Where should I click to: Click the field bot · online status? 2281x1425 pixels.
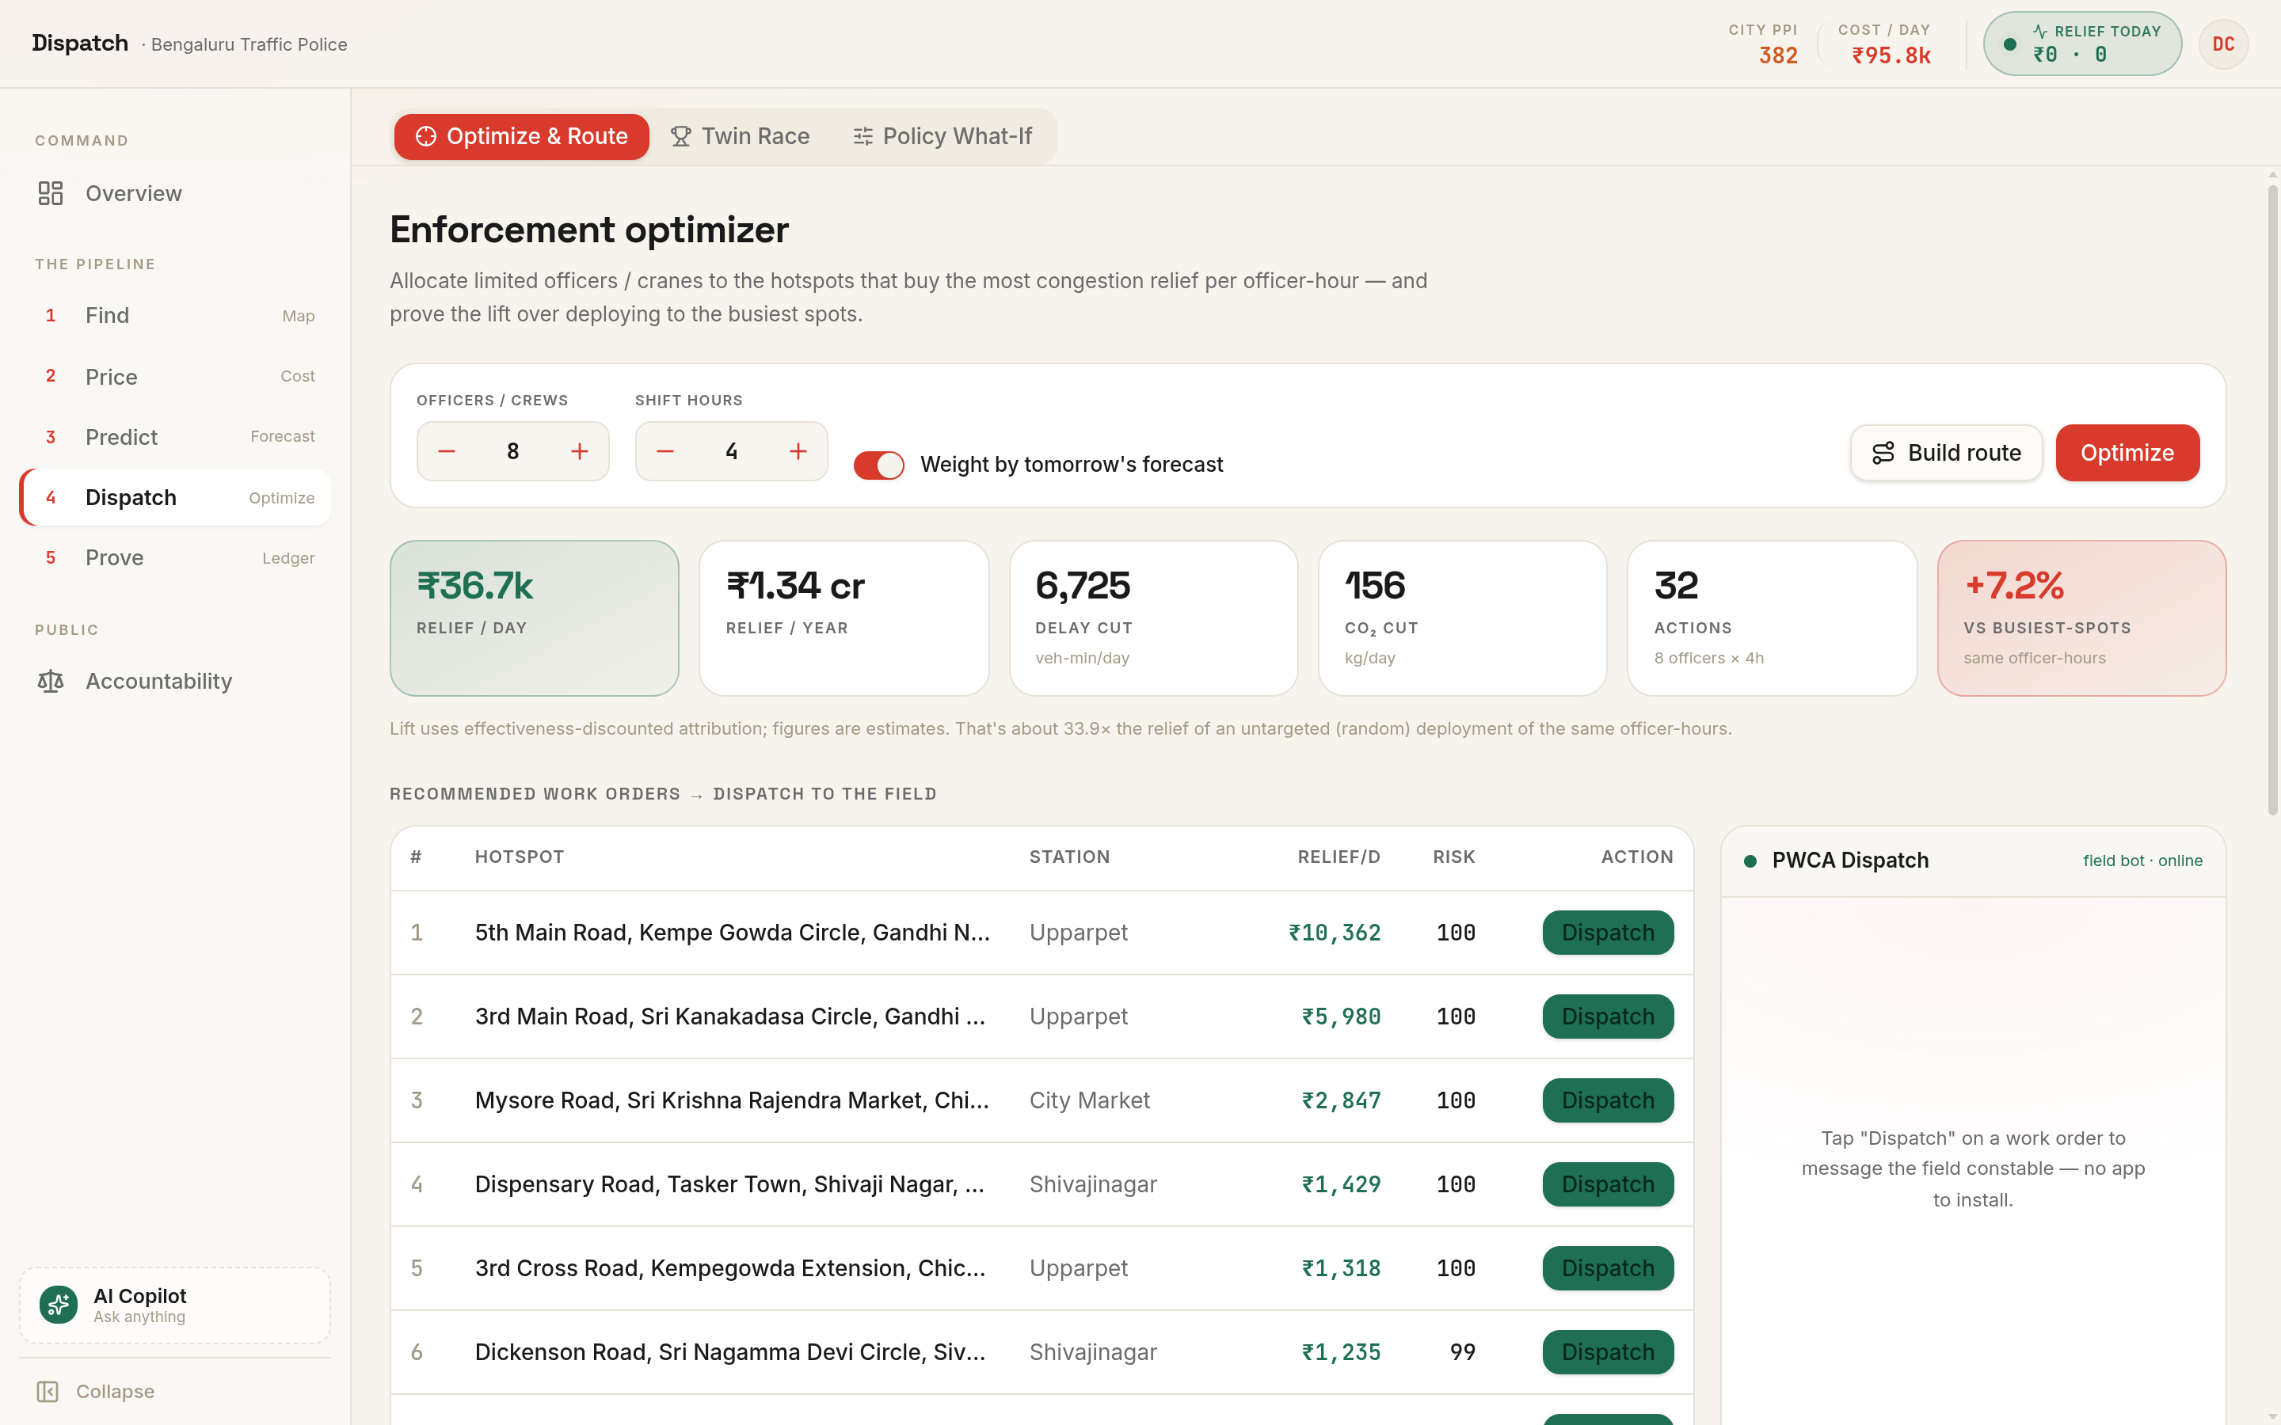[2142, 861]
